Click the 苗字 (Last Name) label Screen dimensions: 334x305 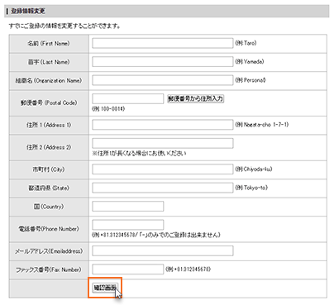tap(49, 62)
